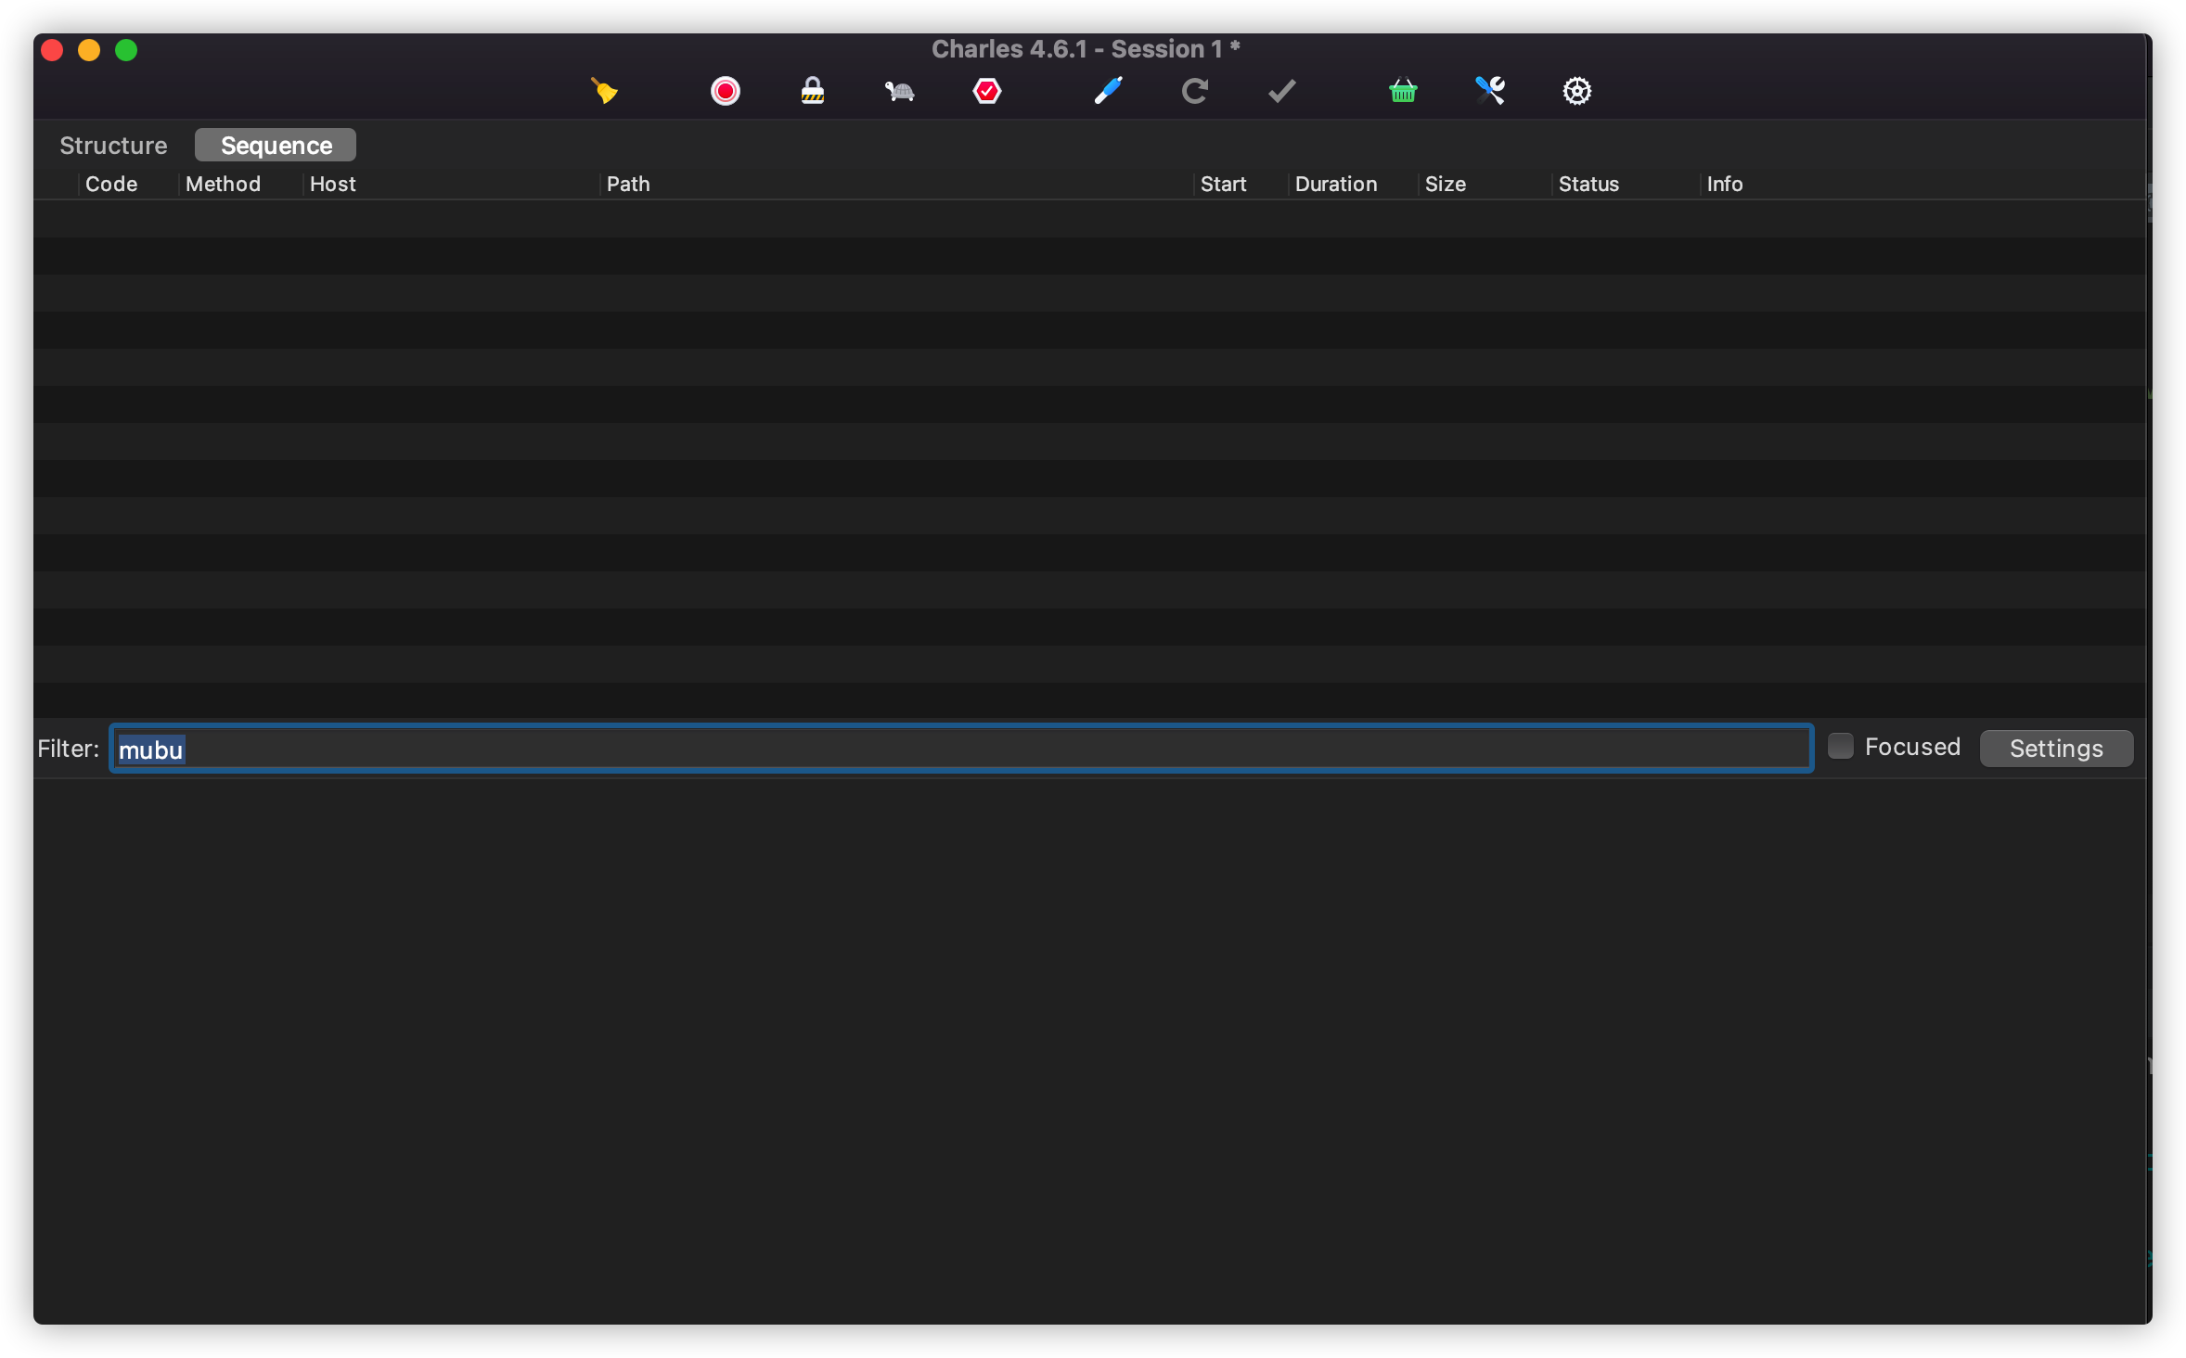The image size is (2186, 1358).
Task: Click into the Filter text field
Action: coord(960,749)
